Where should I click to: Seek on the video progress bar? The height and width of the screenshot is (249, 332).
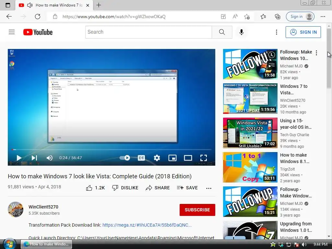(112, 150)
